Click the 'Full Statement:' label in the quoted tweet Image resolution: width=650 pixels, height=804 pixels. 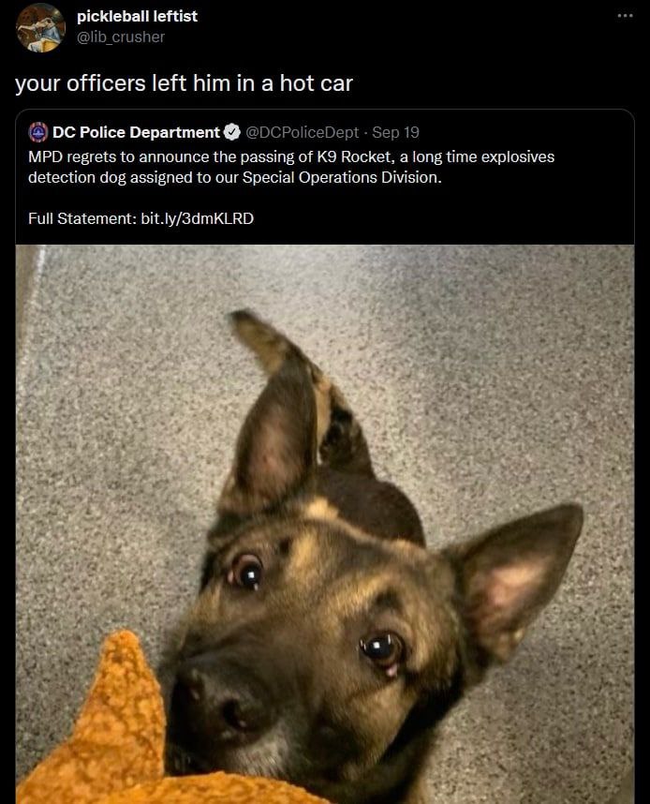pyautogui.click(x=82, y=218)
